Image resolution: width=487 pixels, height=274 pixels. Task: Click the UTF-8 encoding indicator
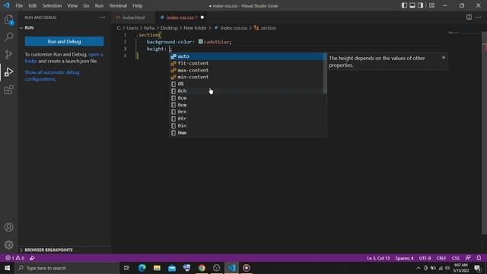coord(425,258)
